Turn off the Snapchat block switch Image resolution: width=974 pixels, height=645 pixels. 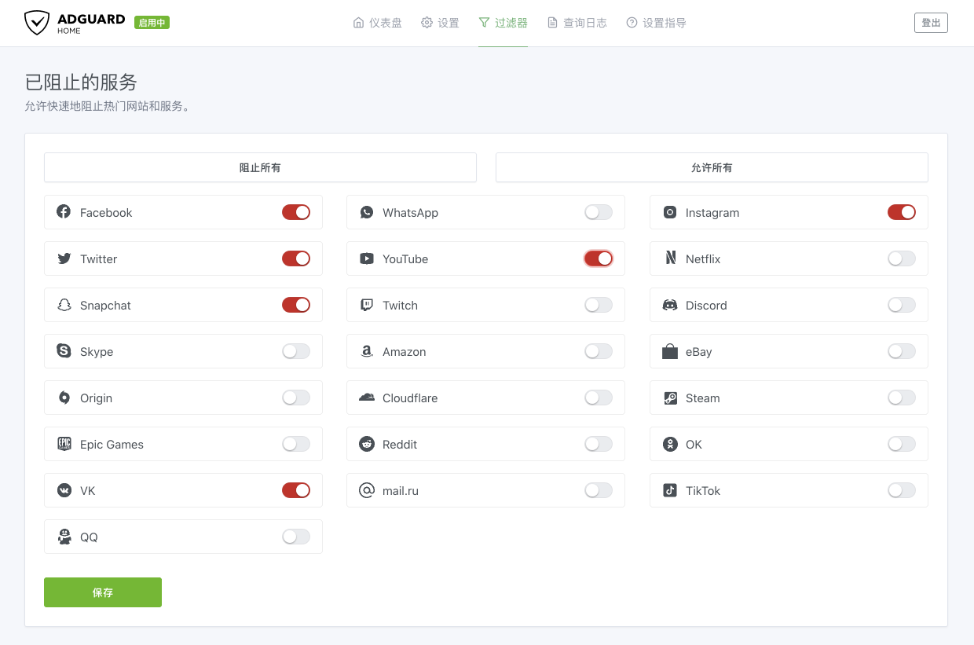point(296,305)
